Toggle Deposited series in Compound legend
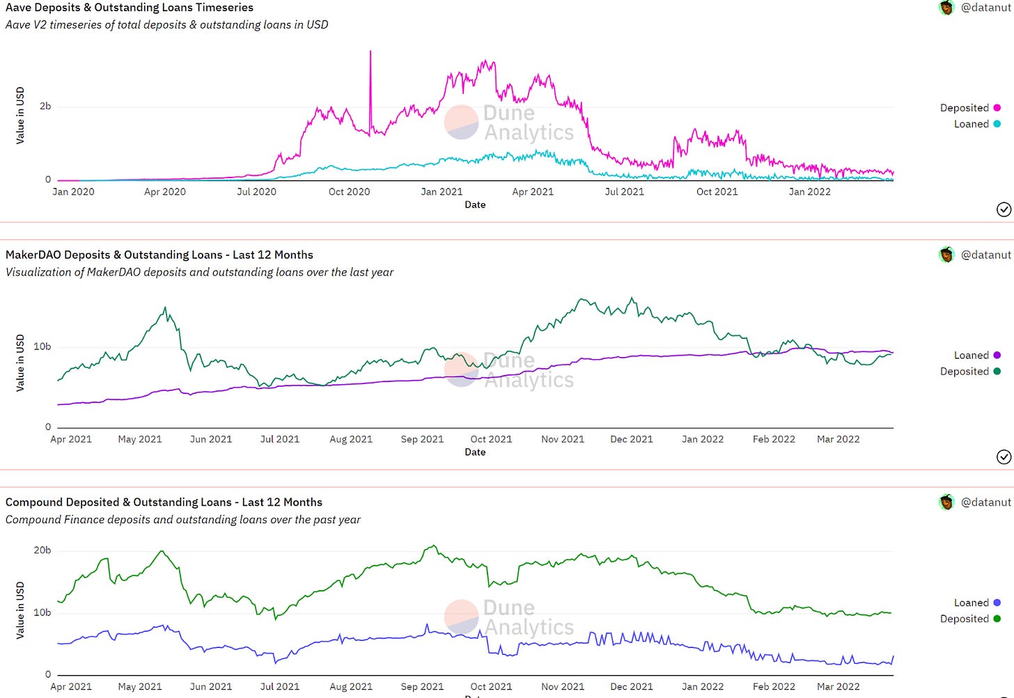The height and width of the screenshot is (698, 1014). [970, 619]
